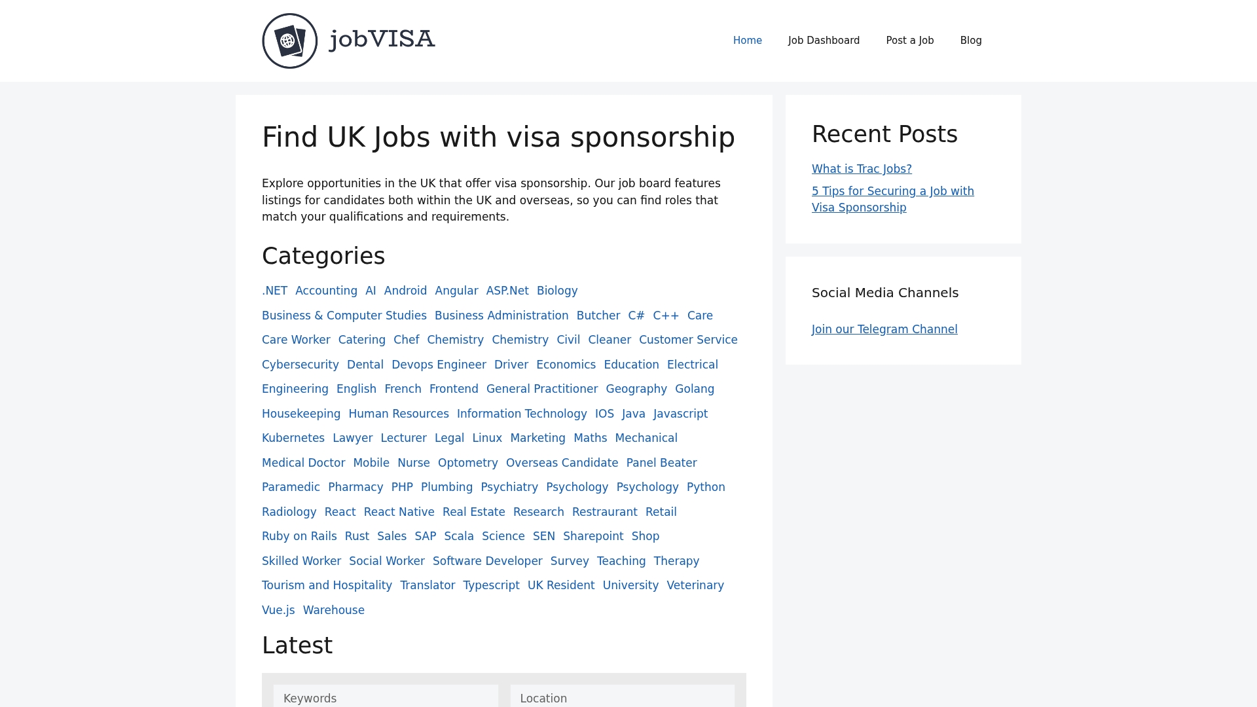Image resolution: width=1257 pixels, height=707 pixels.
Task: Browse the Ruby on Rails category
Action: pos(299,536)
